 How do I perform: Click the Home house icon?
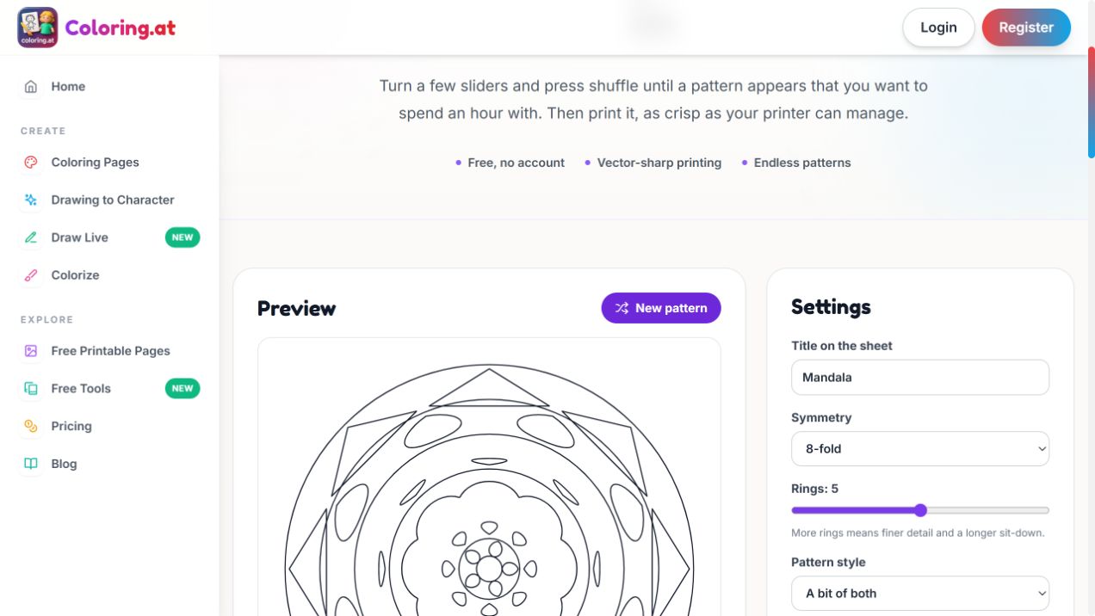coord(31,87)
